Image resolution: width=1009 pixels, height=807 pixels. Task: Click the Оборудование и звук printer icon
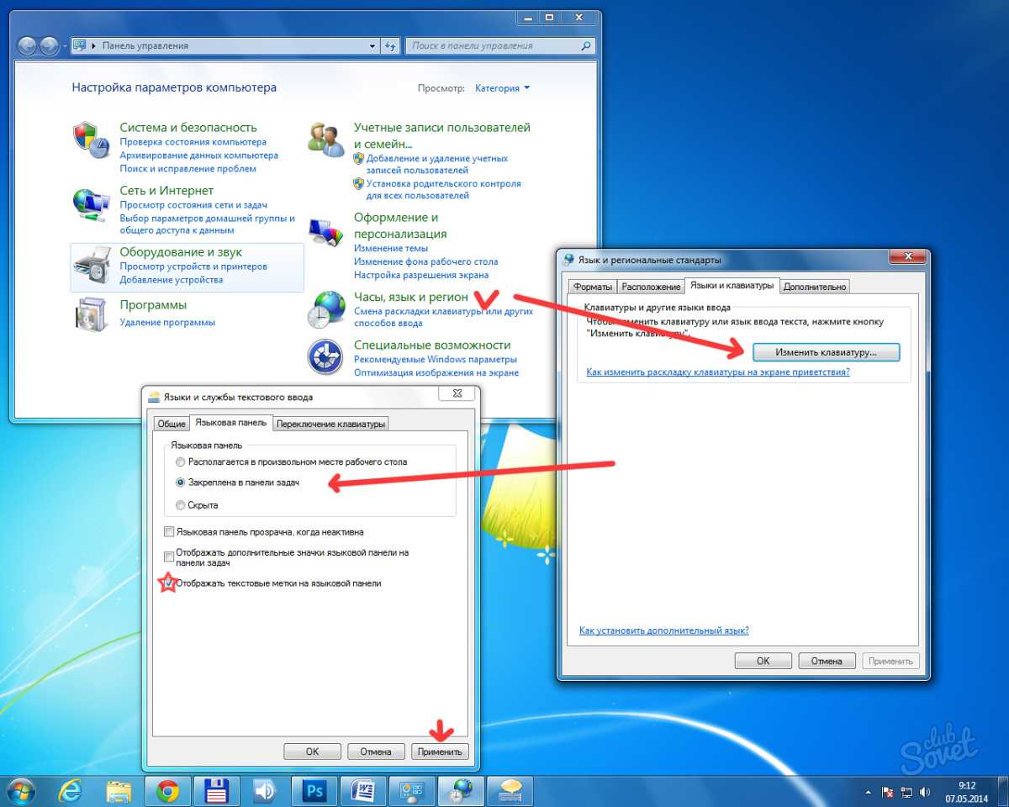click(91, 265)
